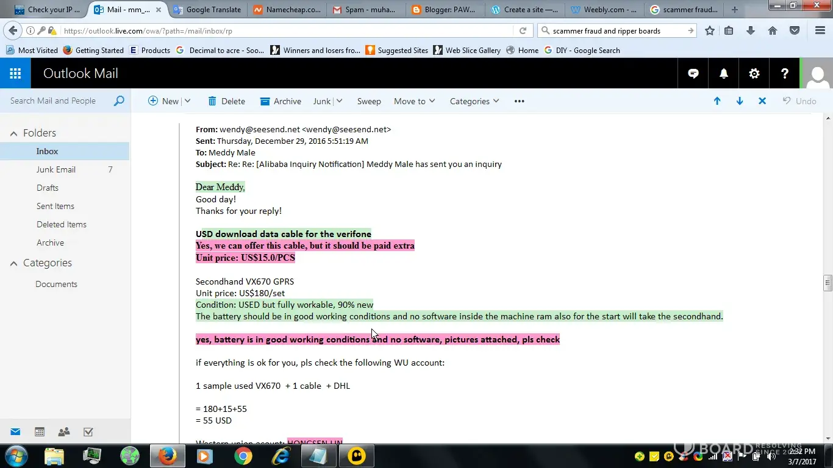Click the Search Mail and People field

[x=58, y=101]
